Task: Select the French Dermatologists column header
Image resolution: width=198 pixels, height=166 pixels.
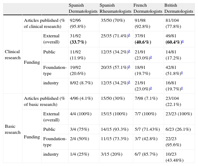Action: (148, 8)
